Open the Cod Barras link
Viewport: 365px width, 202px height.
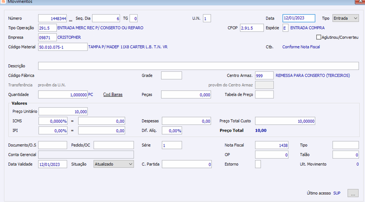[x=113, y=95]
